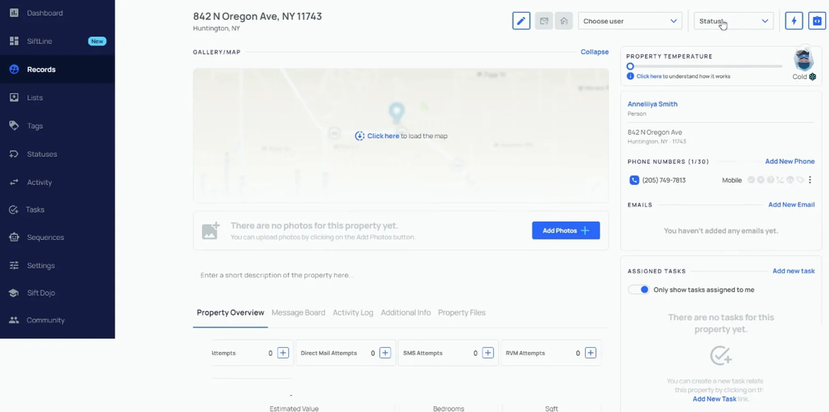Click the Add New Phone link
This screenshot has height=412, width=829.
(790, 161)
